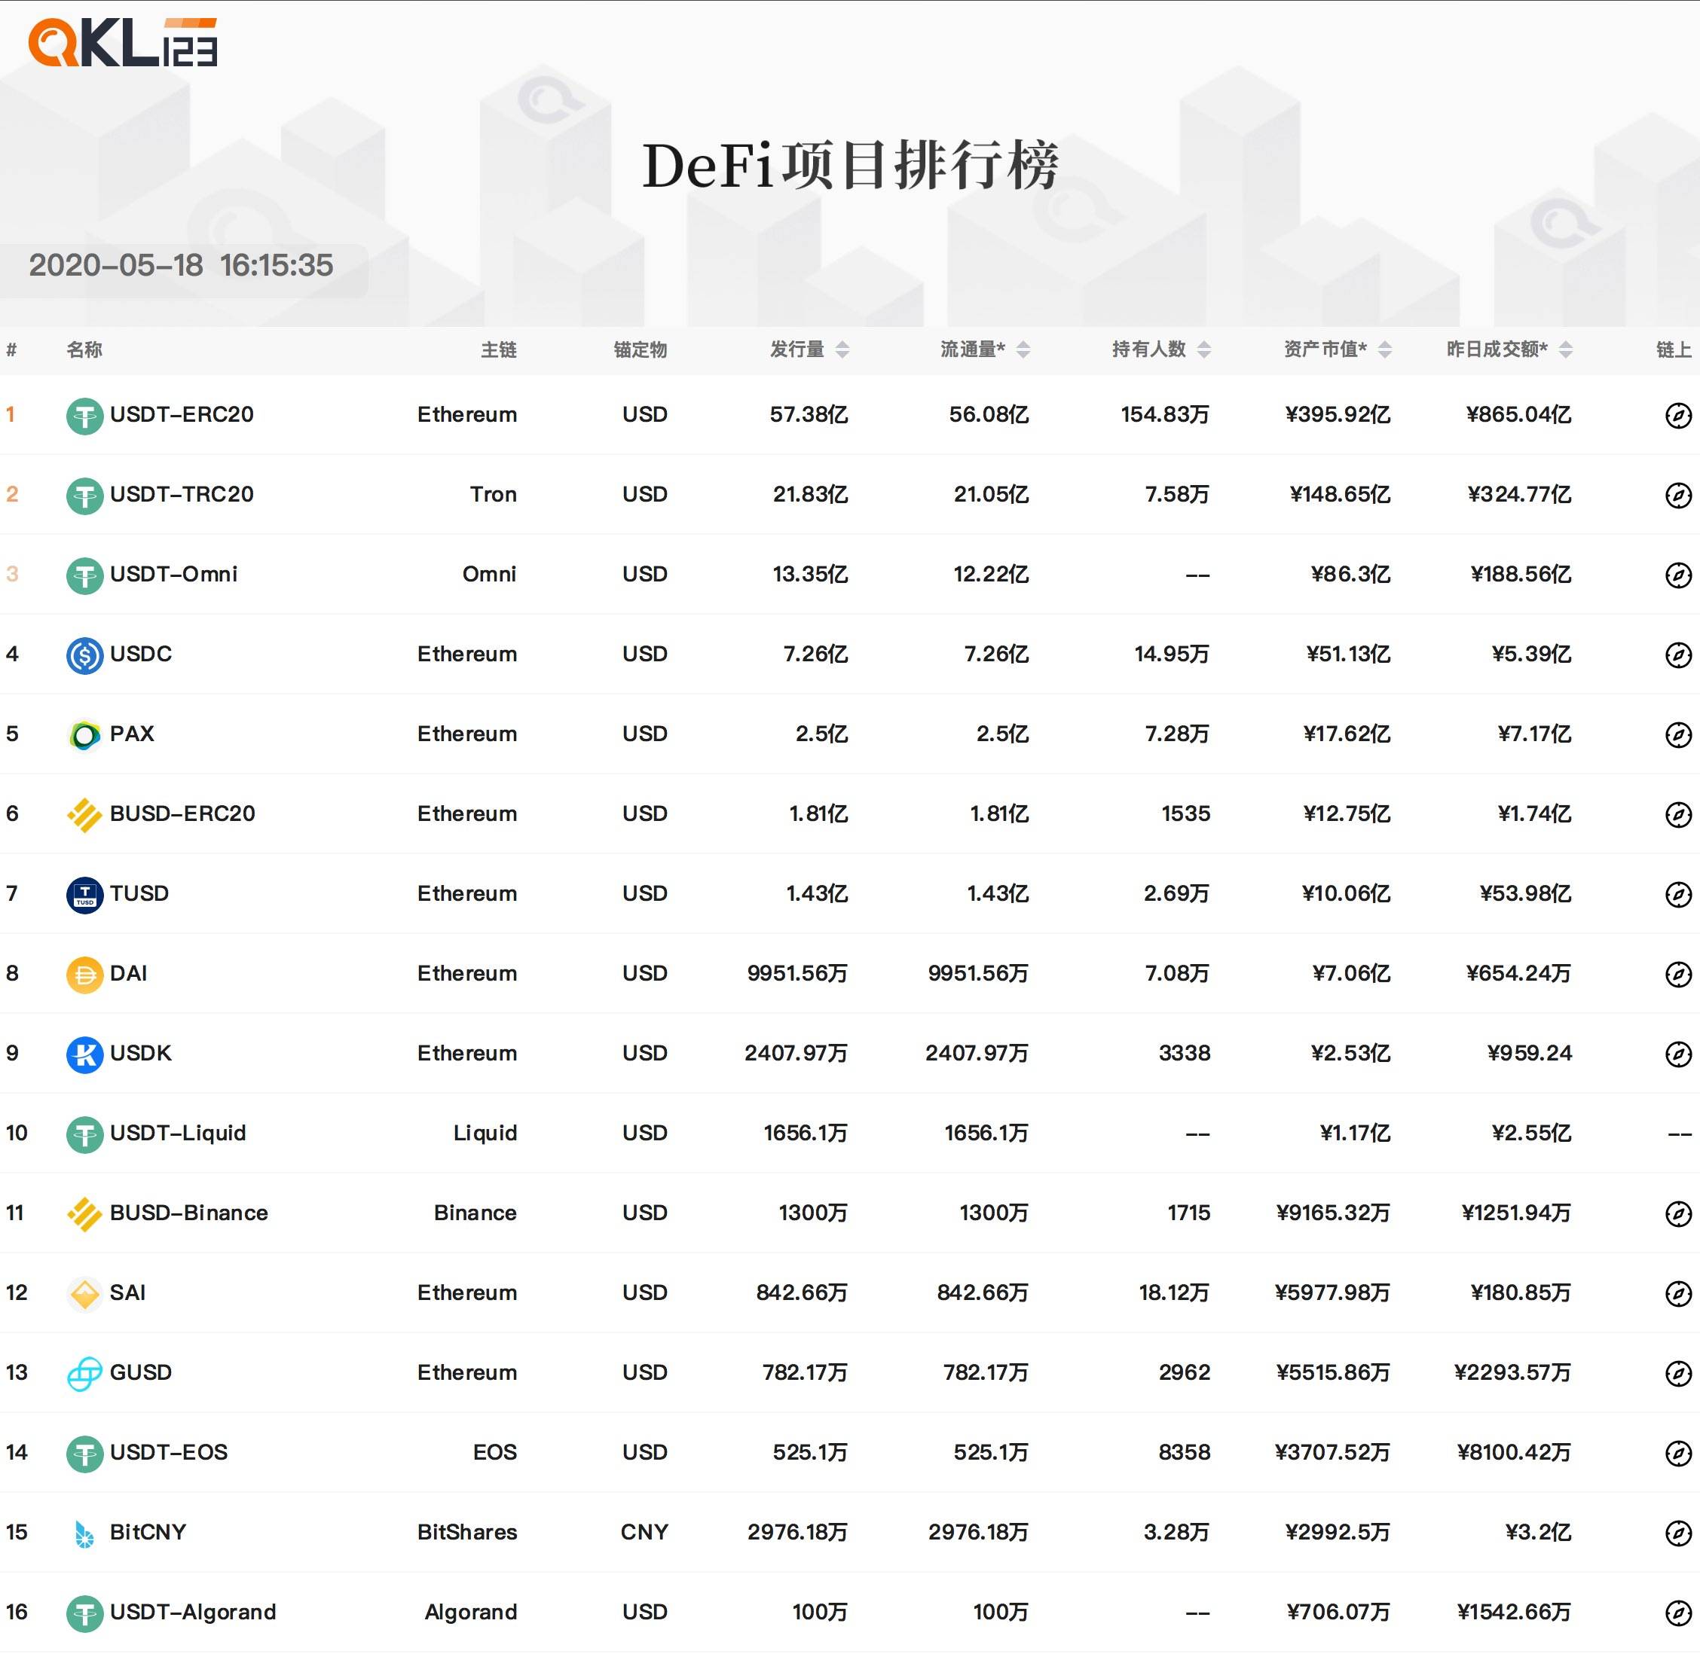This screenshot has height=1654, width=1700.
Task: Open the USDT-Omni project name
Action: pyautogui.click(x=174, y=574)
